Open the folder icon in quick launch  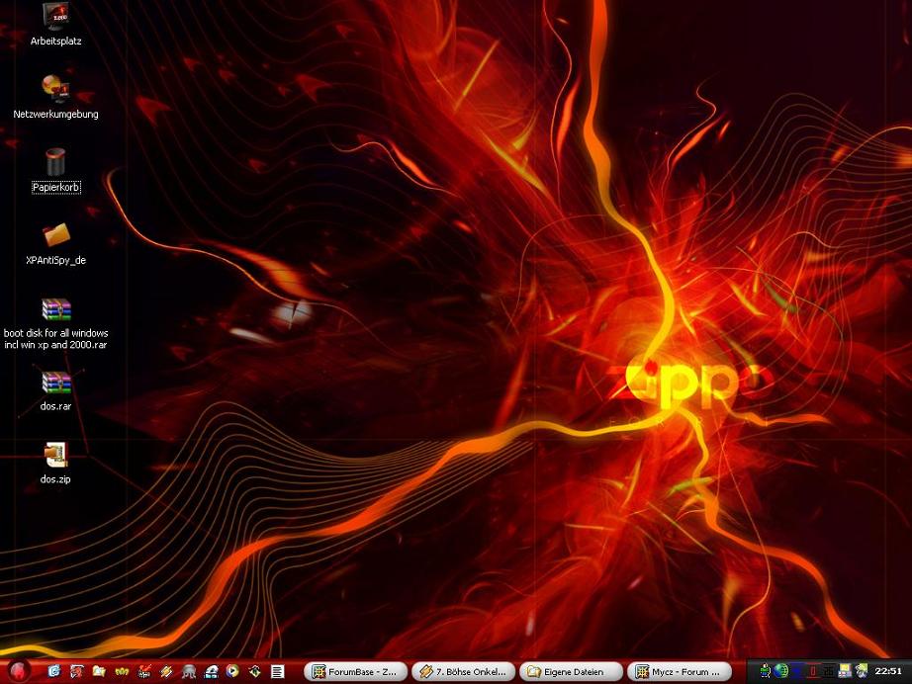point(99,672)
